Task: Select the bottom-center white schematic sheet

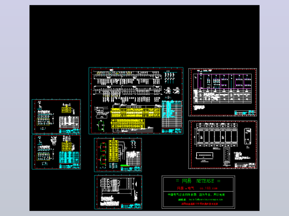Action: (118, 192)
